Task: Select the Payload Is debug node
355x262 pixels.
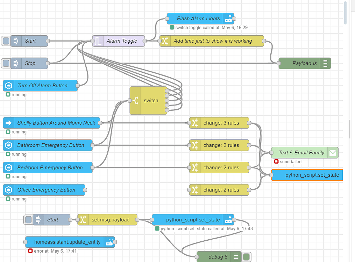Action: tap(305, 63)
